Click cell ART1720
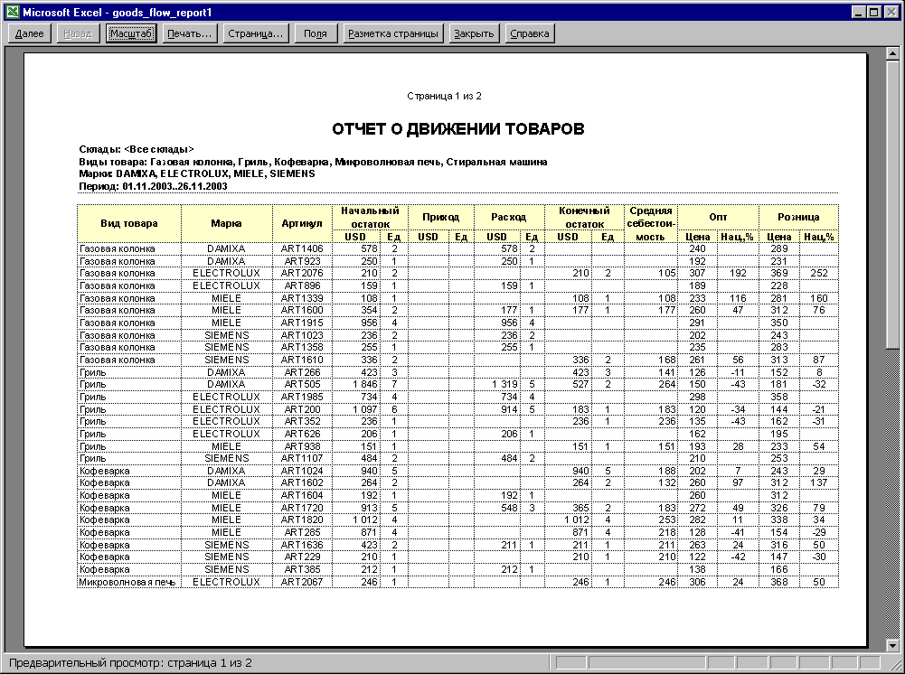The image size is (905, 674). click(302, 508)
